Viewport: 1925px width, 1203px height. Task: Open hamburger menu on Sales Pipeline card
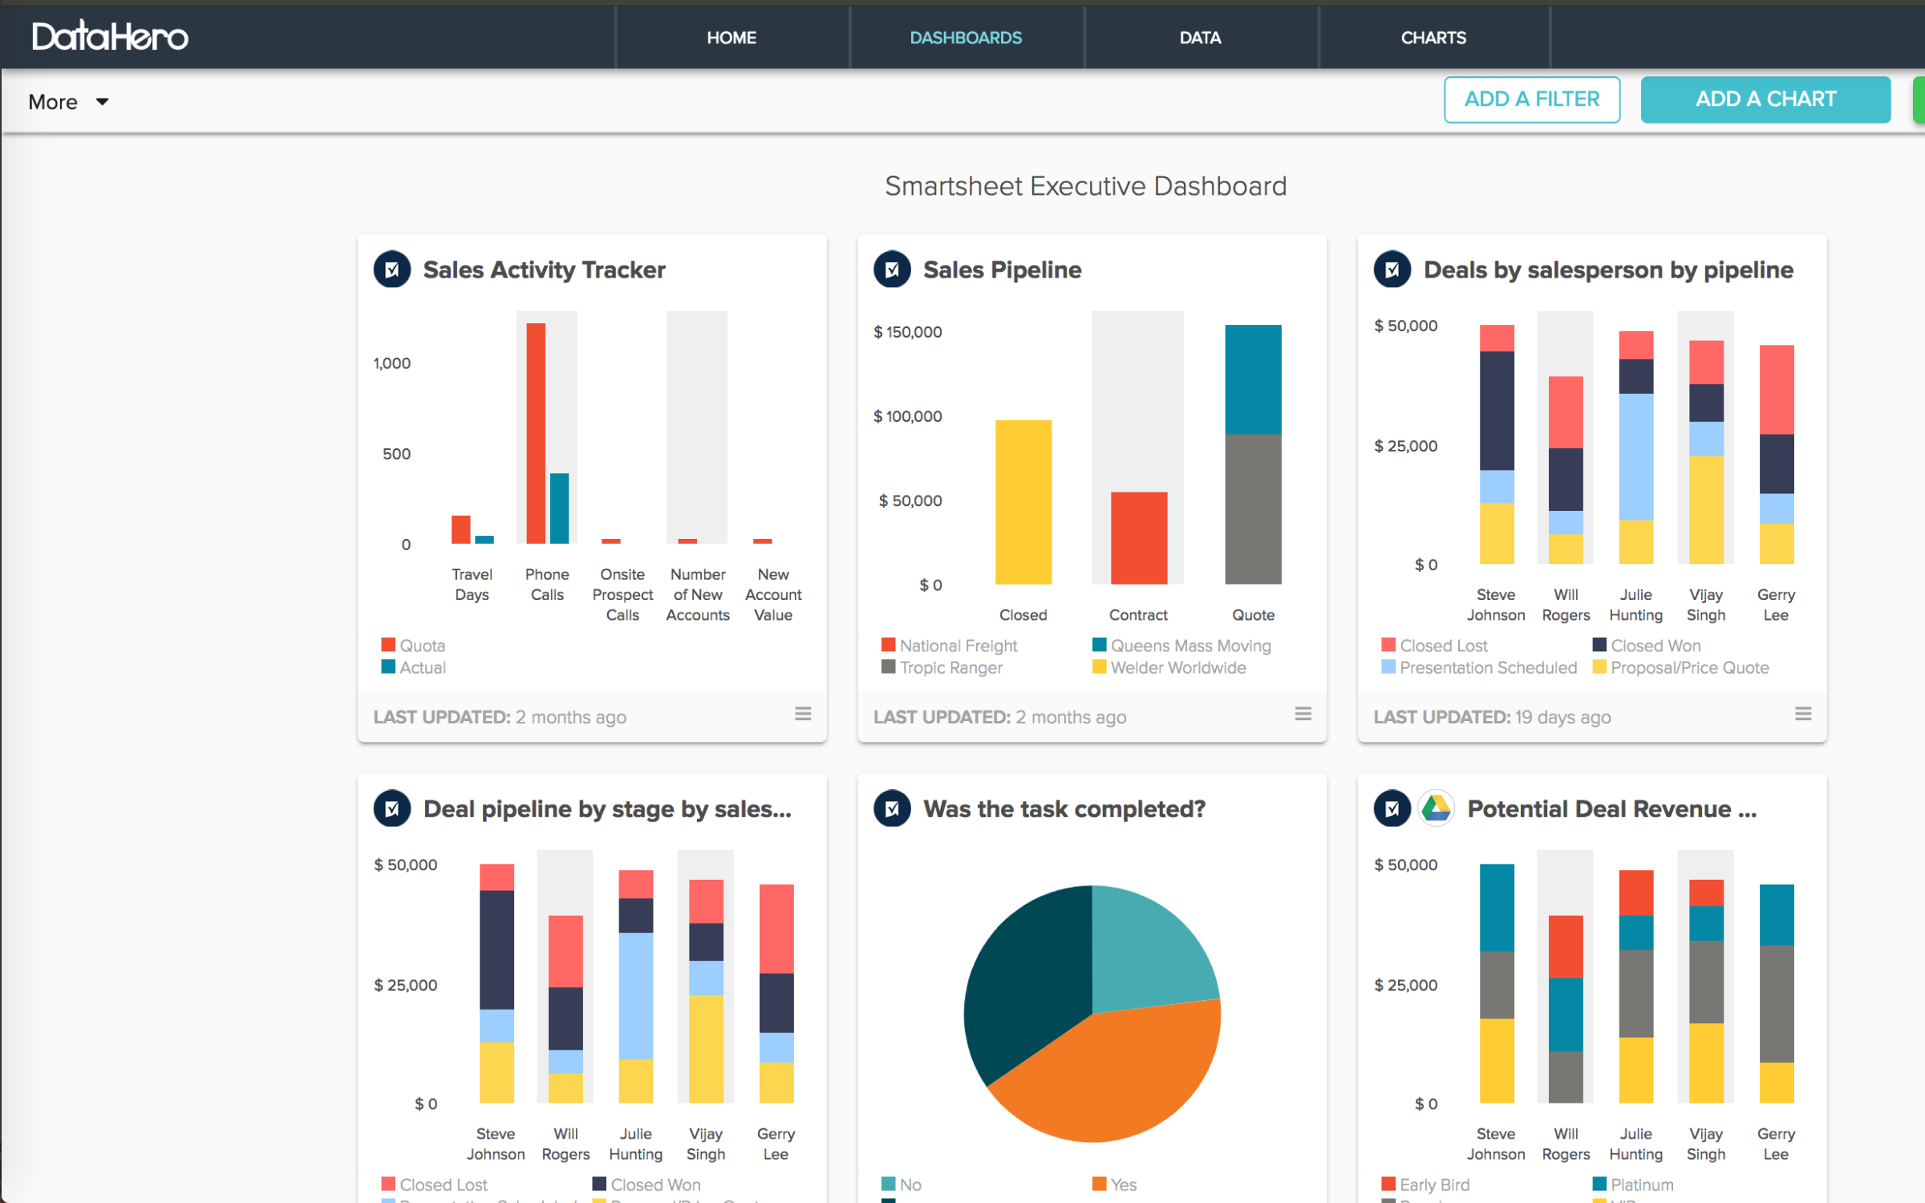coord(1303,714)
